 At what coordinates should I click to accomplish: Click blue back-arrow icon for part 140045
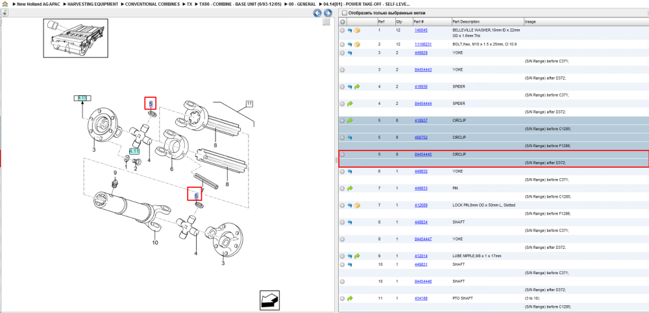(x=350, y=30)
